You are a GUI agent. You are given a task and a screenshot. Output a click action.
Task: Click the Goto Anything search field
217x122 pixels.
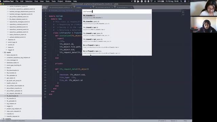pos(117,12)
